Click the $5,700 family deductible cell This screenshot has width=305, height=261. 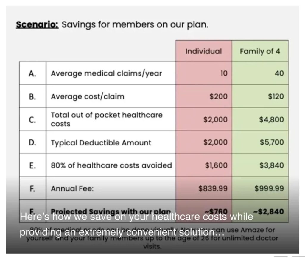click(272, 142)
